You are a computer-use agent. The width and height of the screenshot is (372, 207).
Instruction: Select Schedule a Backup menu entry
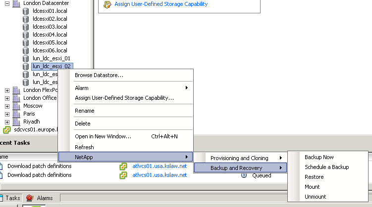(x=326, y=167)
